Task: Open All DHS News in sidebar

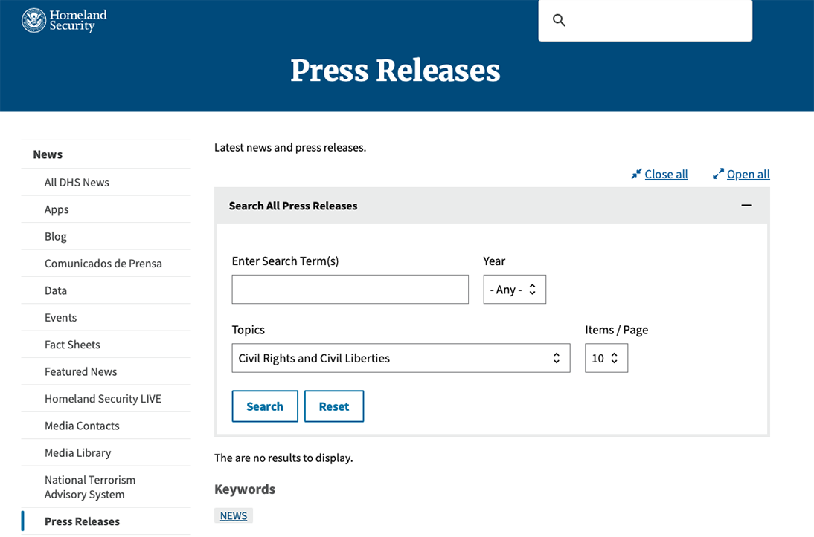Action: [77, 183]
